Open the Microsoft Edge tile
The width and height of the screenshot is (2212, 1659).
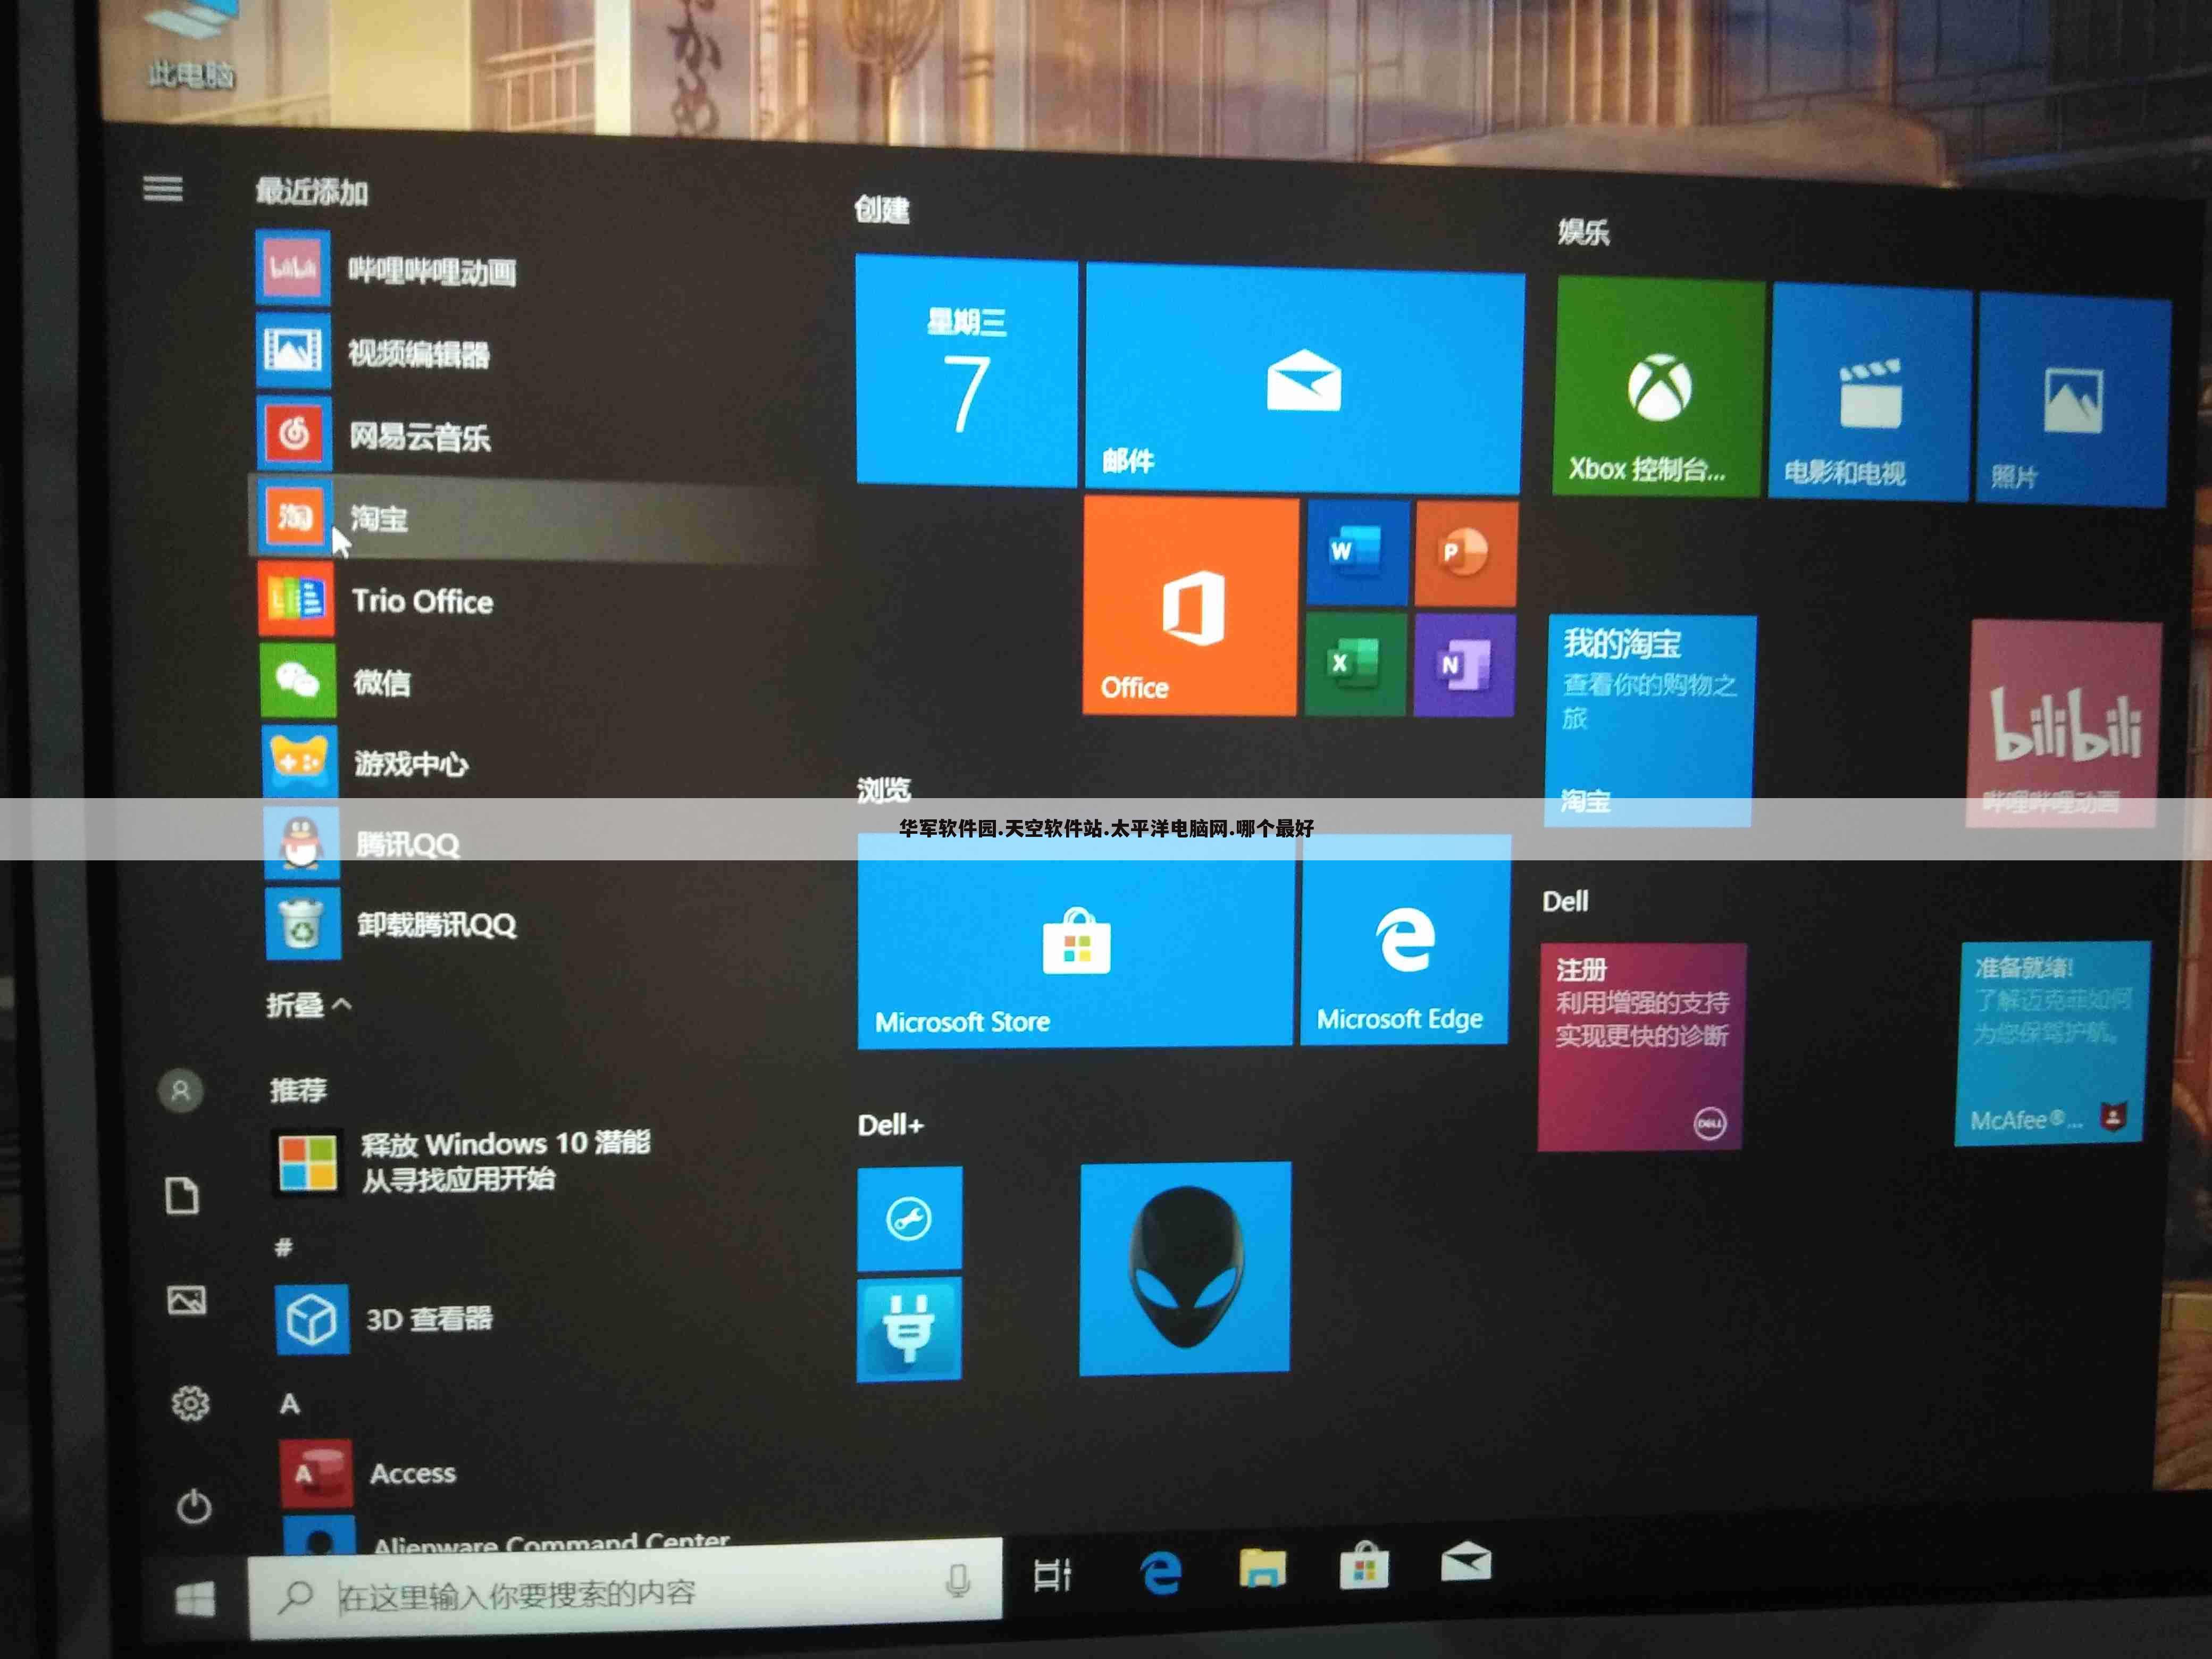pyautogui.click(x=1405, y=940)
